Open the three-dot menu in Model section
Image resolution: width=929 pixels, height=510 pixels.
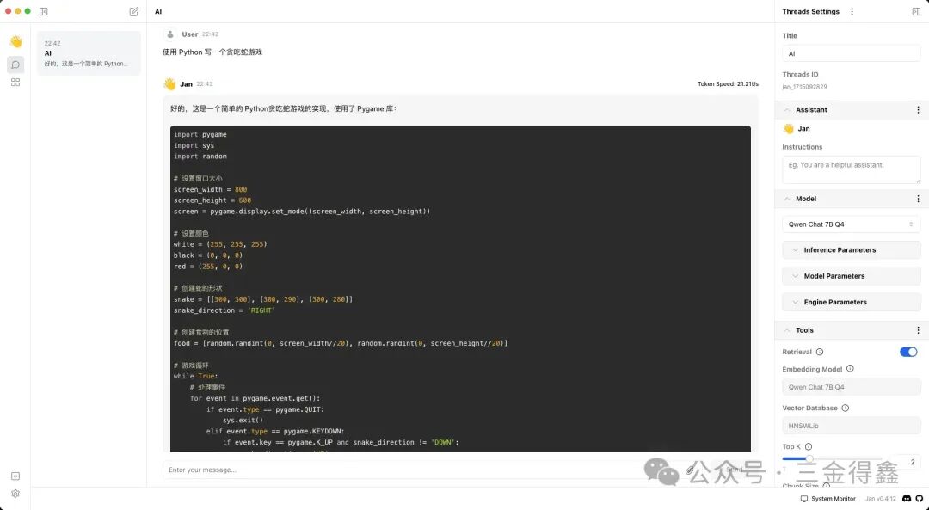[918, 199]
